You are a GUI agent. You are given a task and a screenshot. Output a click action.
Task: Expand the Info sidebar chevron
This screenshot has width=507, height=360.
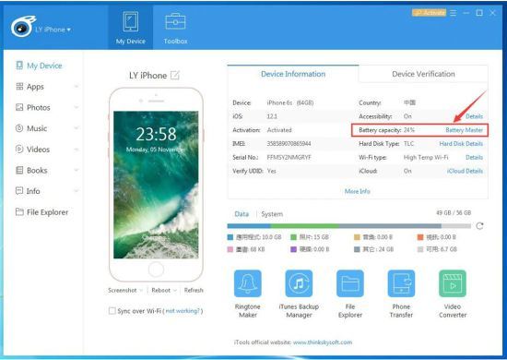[77, 191]
